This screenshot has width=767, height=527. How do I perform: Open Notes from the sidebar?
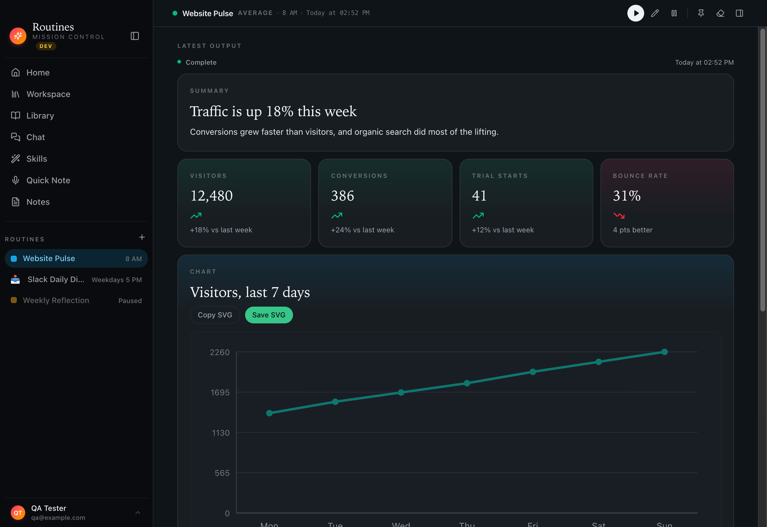pos(76,202)
